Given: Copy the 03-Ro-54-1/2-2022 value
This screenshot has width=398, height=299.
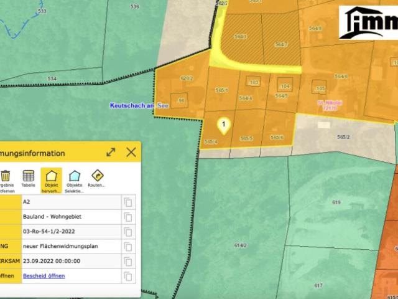Looking at the screenshot, I should click(128, 232).
